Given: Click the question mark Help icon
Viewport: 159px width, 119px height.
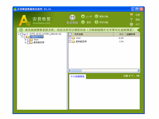Looking at the screenshot, I should point(131,20).
